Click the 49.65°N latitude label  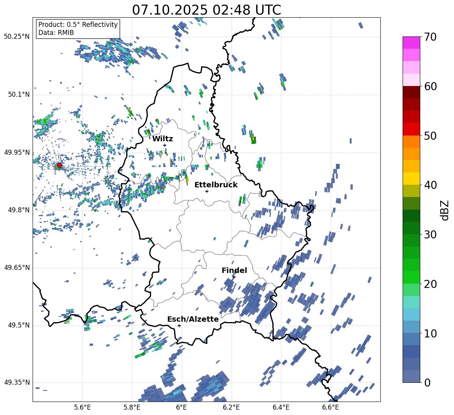pyautogui.click(x=17, y=268)
